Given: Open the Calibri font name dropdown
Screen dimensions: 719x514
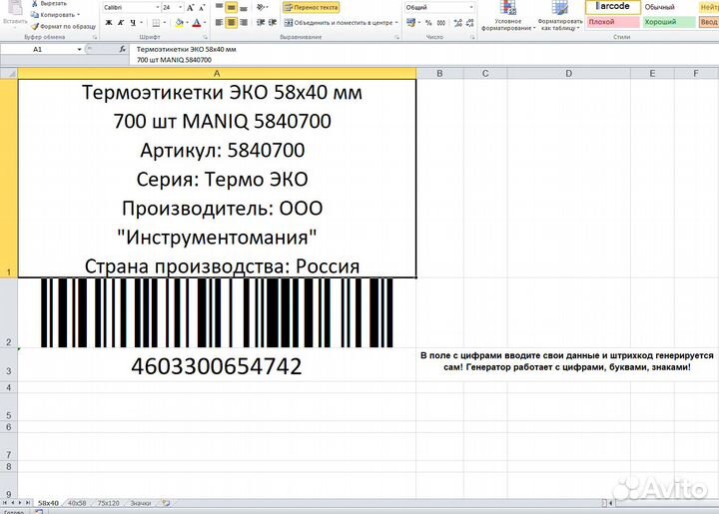Looking at the screenshot, I should pyautogui.click(x=158, y=7).
